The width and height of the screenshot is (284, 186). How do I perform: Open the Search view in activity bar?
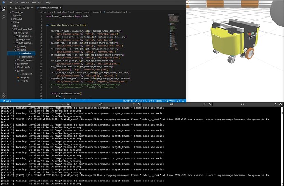tap(3, 17)
